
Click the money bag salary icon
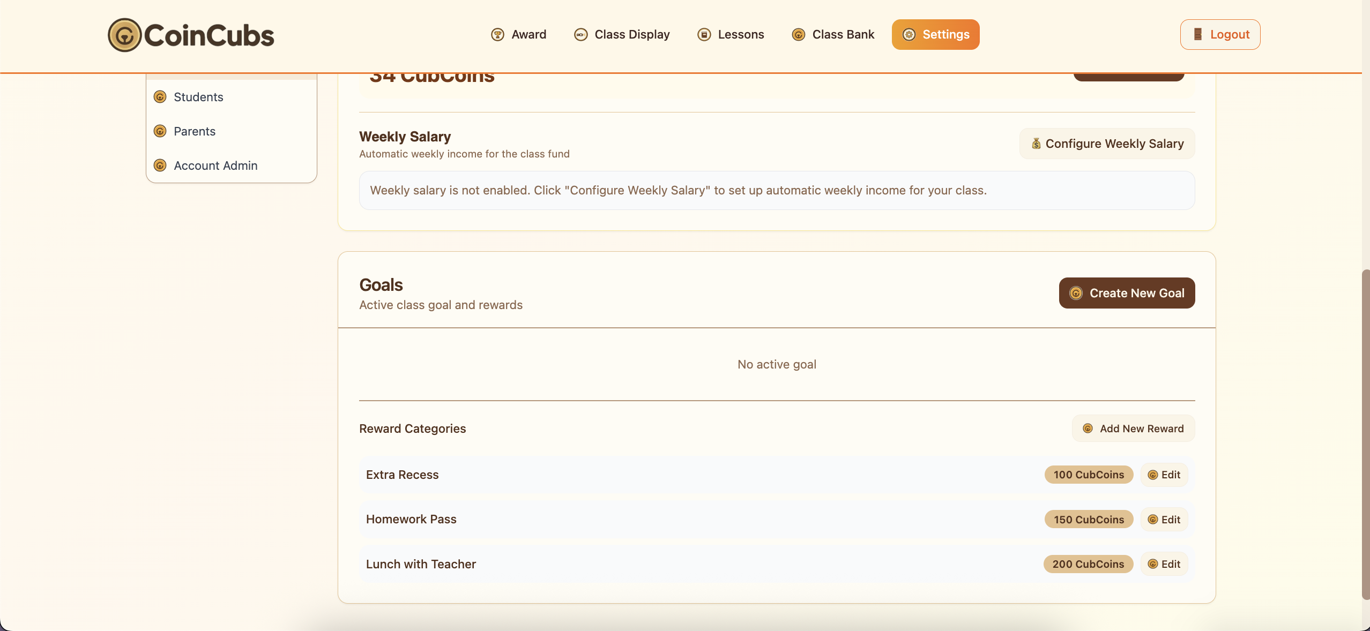tap(1036, 144)
